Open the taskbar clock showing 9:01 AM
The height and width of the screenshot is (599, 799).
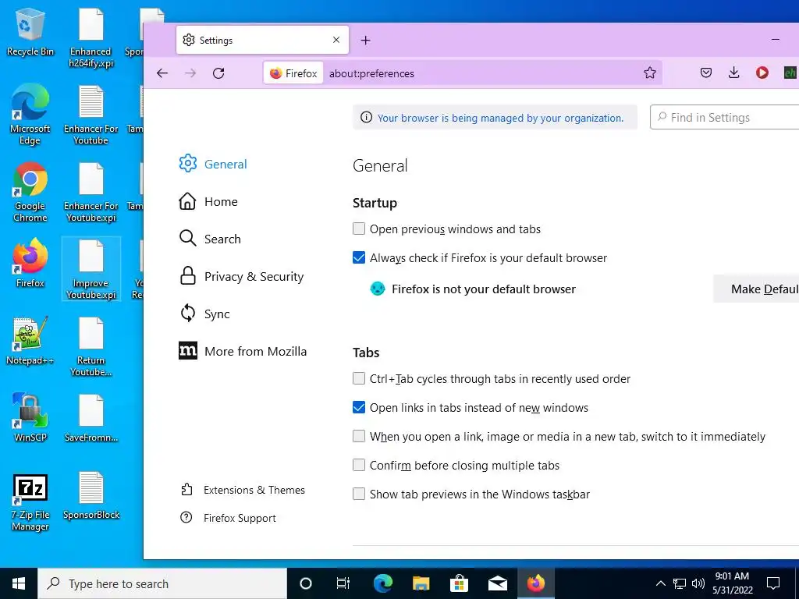click(x=732, y=583)
